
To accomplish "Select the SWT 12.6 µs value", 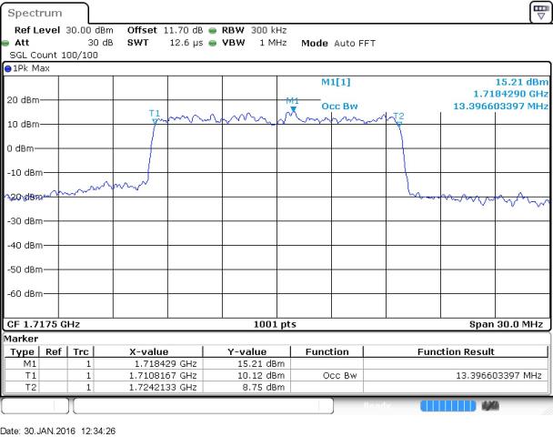I will point(186,43).
